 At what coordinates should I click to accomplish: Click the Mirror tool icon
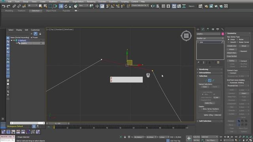[153, 6]
